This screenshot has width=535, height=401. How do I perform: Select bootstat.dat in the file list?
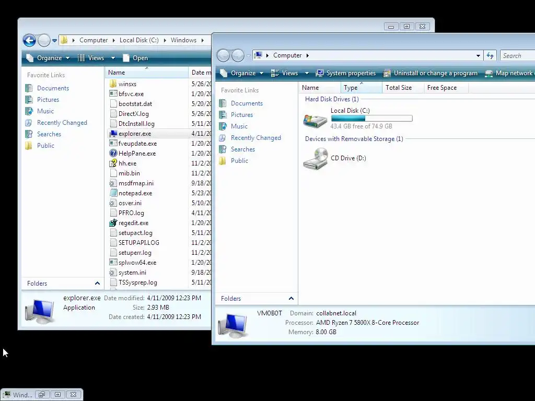click(x=135, y=104)
